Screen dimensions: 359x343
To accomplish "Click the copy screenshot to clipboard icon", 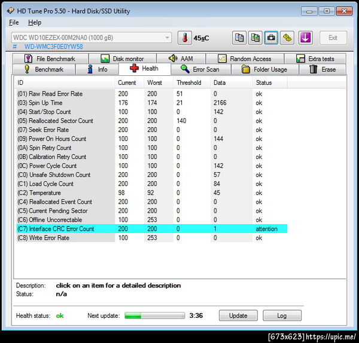I will click(255, 38).
